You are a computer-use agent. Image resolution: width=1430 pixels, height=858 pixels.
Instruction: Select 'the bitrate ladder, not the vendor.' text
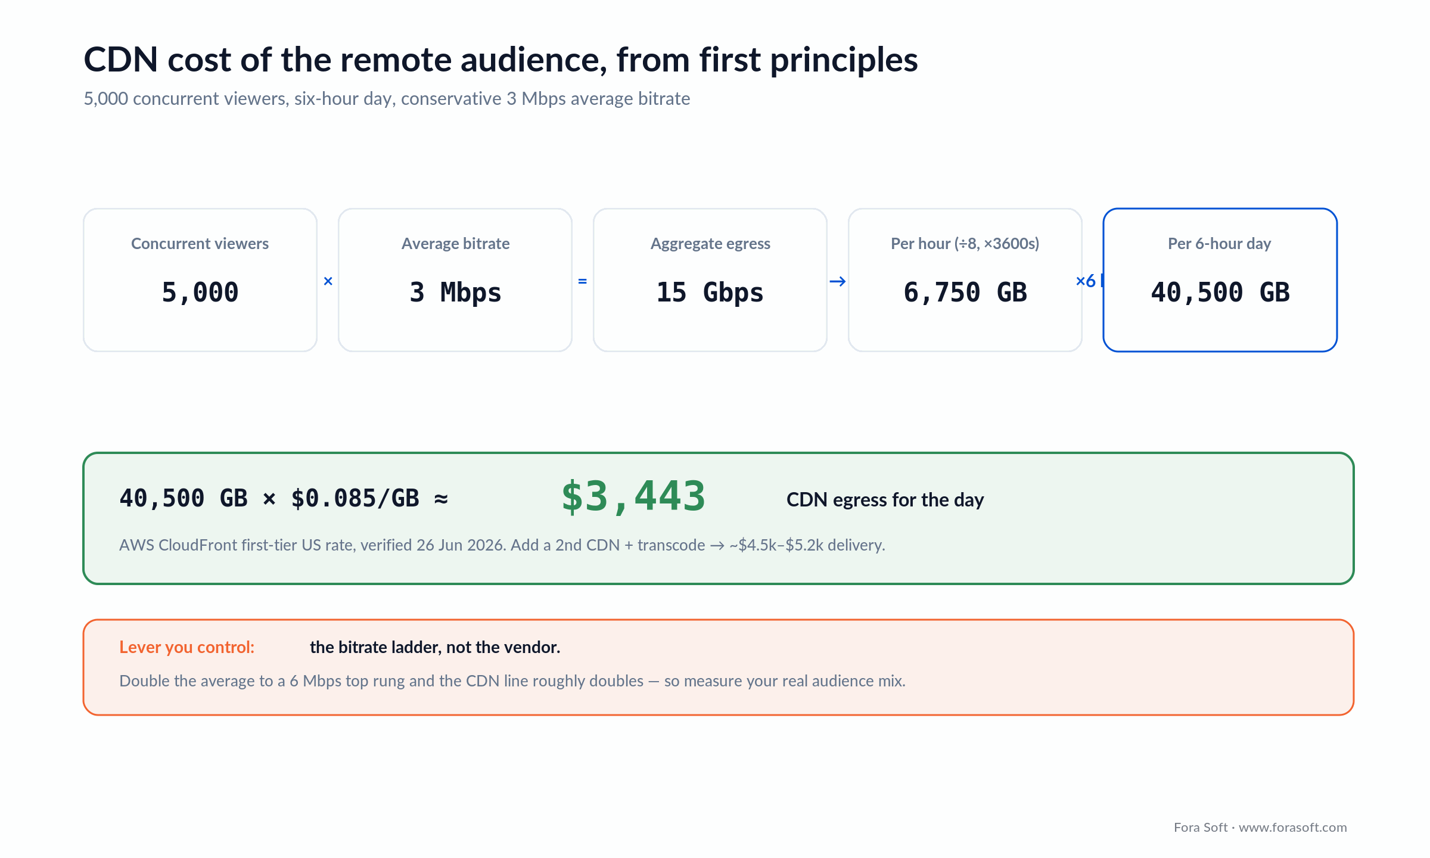pos(435,647)
